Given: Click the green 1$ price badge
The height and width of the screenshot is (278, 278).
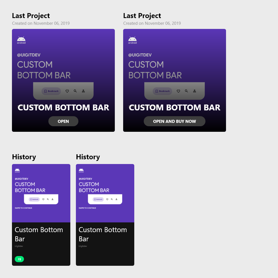Looking at the screenshot, I should pyautogui.click(x=19, y=259).
